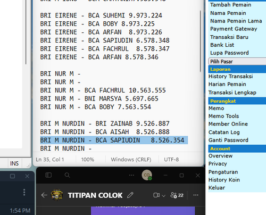
Task: Click the highlighted line BCA SAPIUDIN 8.526.354
Action: click(114, 140)
